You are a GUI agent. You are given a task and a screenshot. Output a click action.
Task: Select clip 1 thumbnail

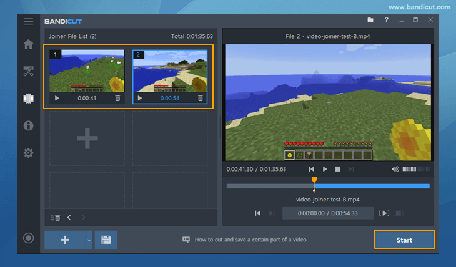87,70
